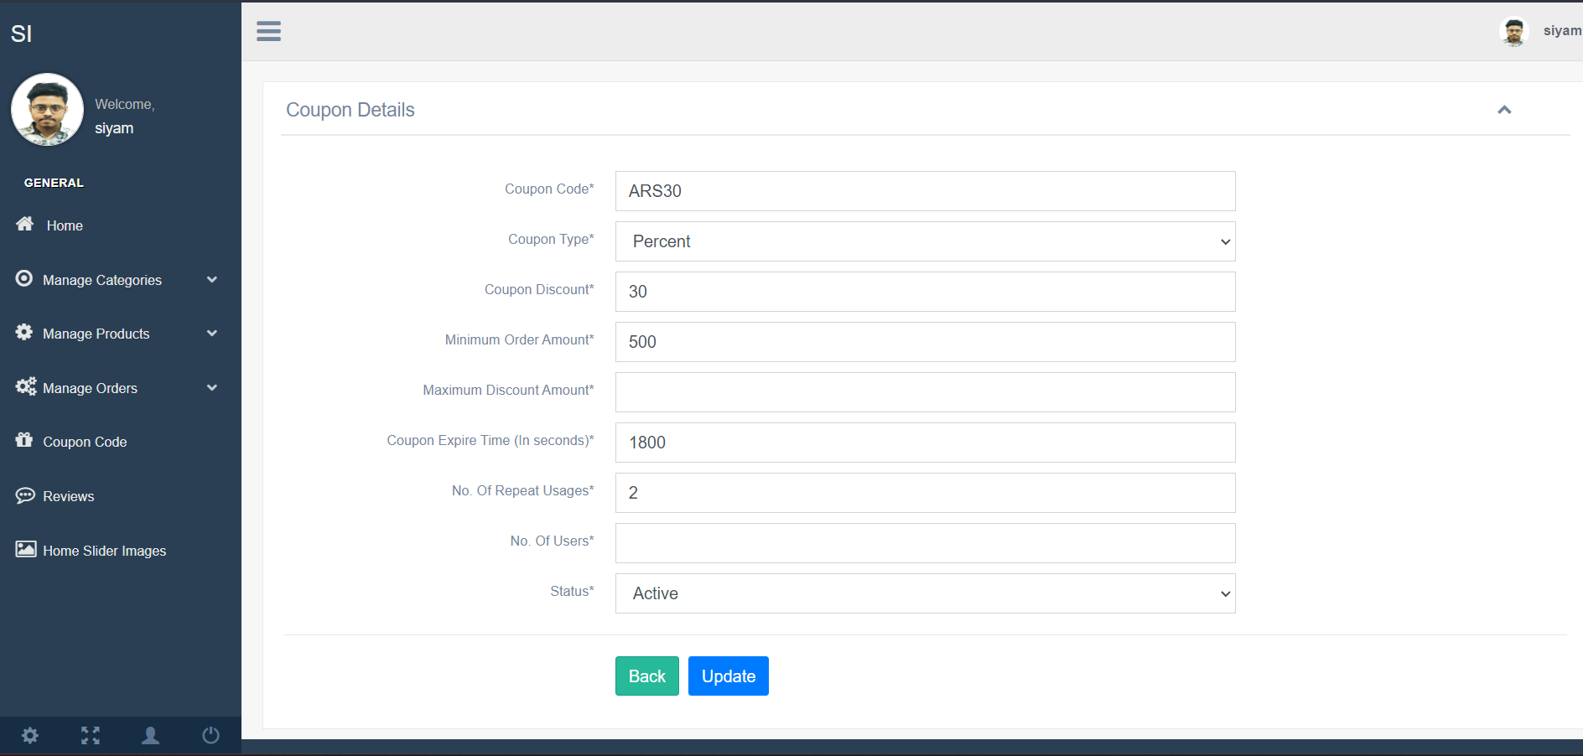The height and width of the screenshot is (756, 1583).
Task: Focus the Maximum Discount Amount field
Action: (925, 392)
